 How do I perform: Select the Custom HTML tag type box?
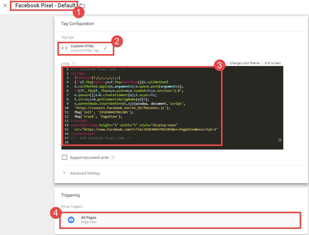[86, 48]
